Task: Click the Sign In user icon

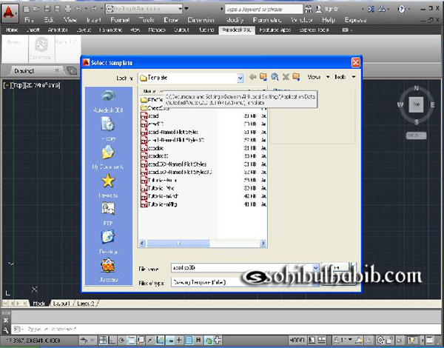Action: (x=318, y=10)
